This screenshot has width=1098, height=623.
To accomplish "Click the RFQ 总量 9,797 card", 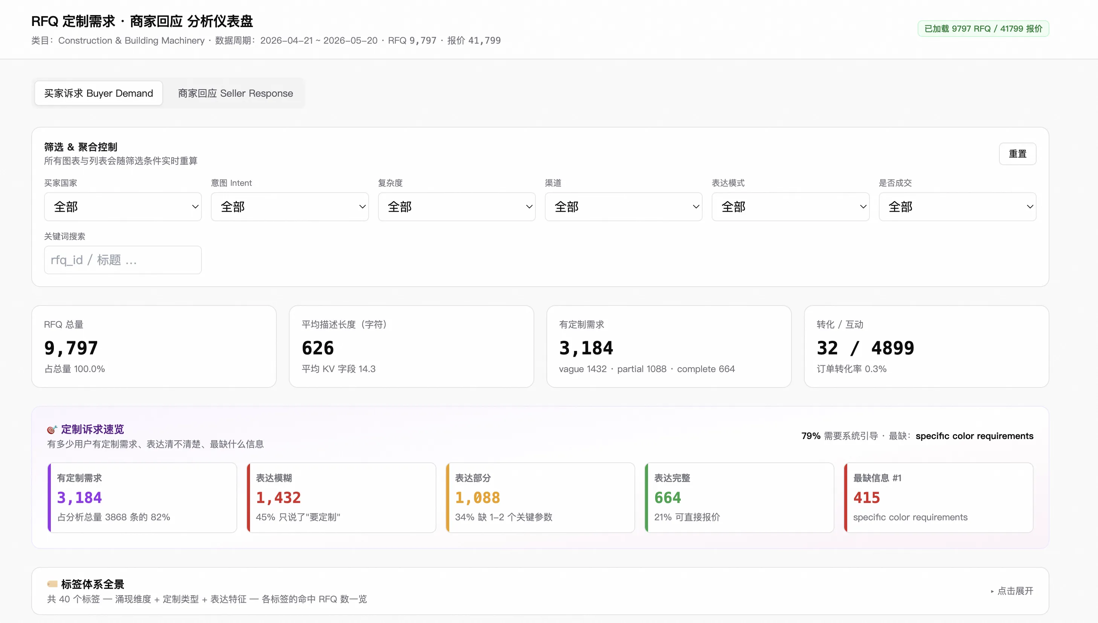I will pos(154,346).
